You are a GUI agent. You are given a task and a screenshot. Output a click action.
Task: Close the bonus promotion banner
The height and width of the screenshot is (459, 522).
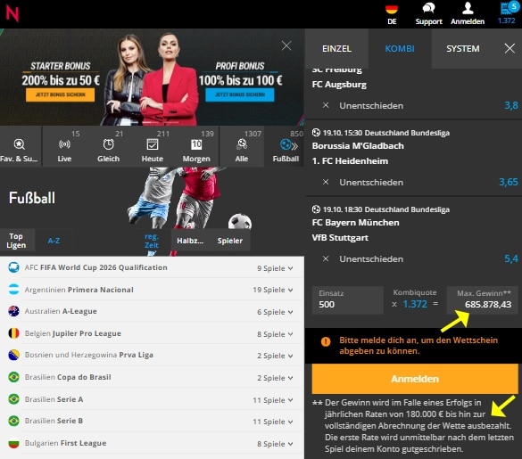(286, 45)
